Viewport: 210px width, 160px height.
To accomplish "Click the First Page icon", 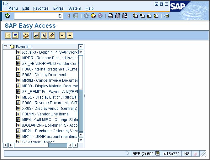I will (x=135, y=16).
